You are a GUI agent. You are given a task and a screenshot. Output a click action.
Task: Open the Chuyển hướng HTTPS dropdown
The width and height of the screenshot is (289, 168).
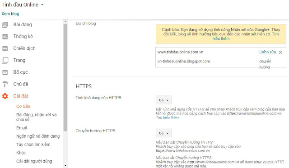pyautogui.click(x=163, y=133)
